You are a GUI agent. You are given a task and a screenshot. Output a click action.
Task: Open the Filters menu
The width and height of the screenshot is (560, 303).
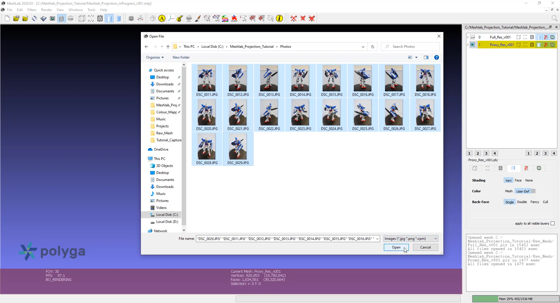point(32,10)
